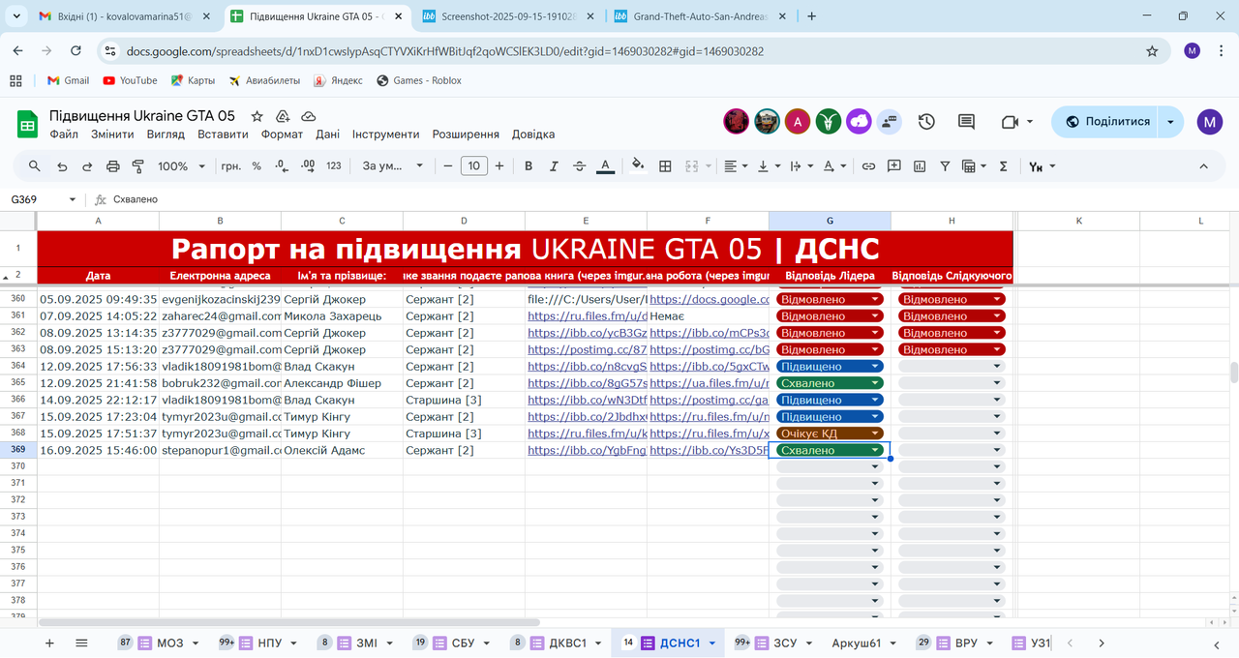Image resolution: width=1239 pixels, height=658 pixels.
Task: Open input tools language dropdown
Action: pyautogui.click(x=1042, y=166)
